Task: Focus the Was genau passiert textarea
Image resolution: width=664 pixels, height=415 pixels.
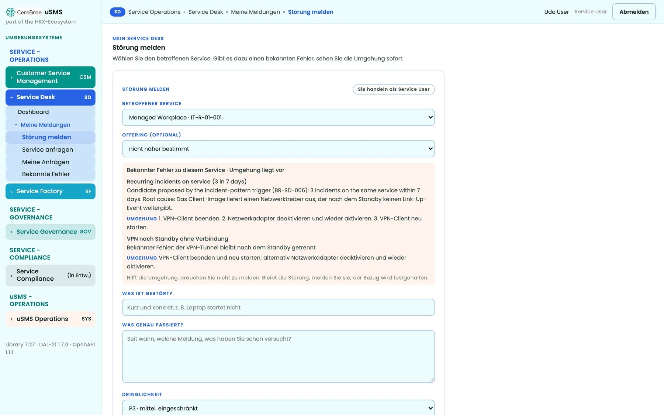Action: 278,356
